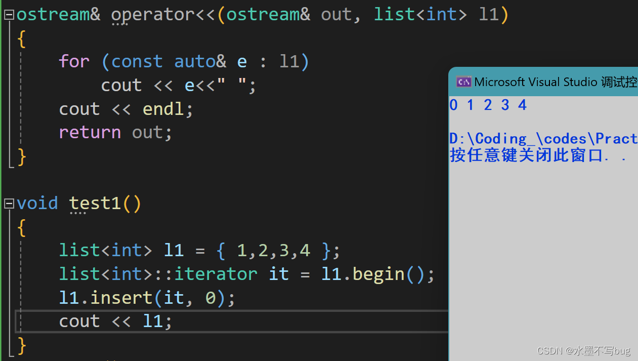Click the console output line "0 1 2 3 4"
638x361 pixels.
(488, 105)
